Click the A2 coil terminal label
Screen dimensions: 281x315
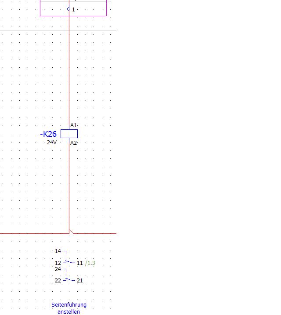(x=73, y=143)
